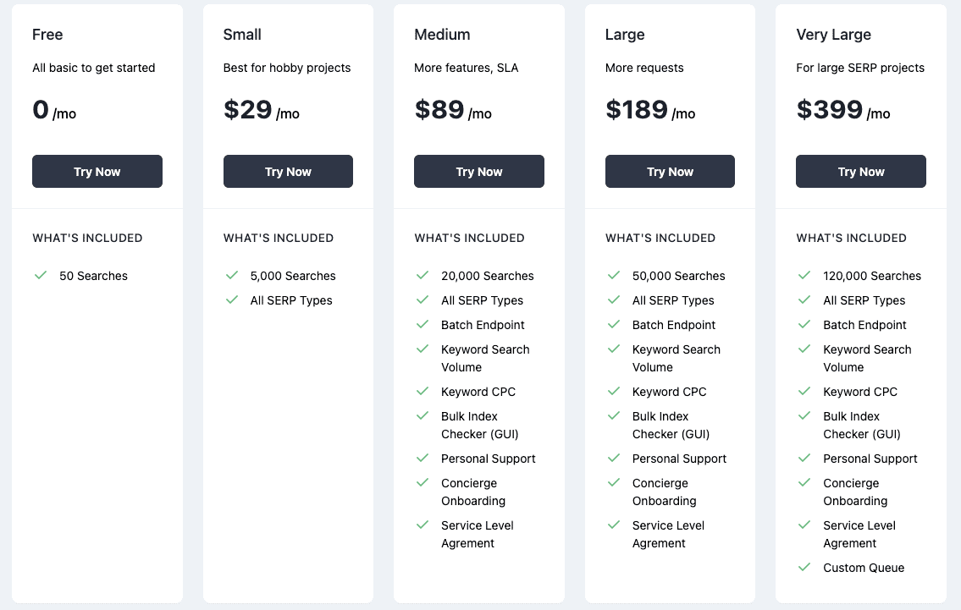The height and width of the screenshot is (610, 961).
Task: Click the checkmark beside Concierge Onboarding in Large plan
Action: (614, 483)
